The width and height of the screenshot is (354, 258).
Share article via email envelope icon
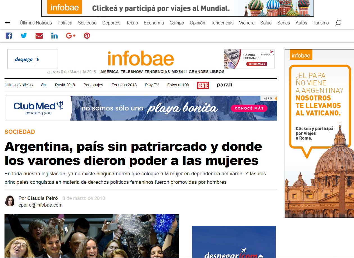coord(39,36)
